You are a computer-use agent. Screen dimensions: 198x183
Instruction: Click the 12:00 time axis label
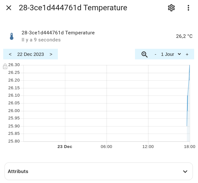(x=148, y=146)
